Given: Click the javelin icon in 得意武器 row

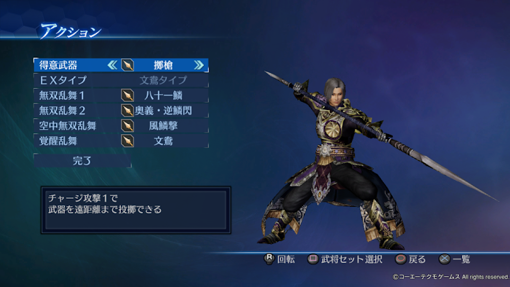Looking at the screenshot, I should (x=127, y=65).
